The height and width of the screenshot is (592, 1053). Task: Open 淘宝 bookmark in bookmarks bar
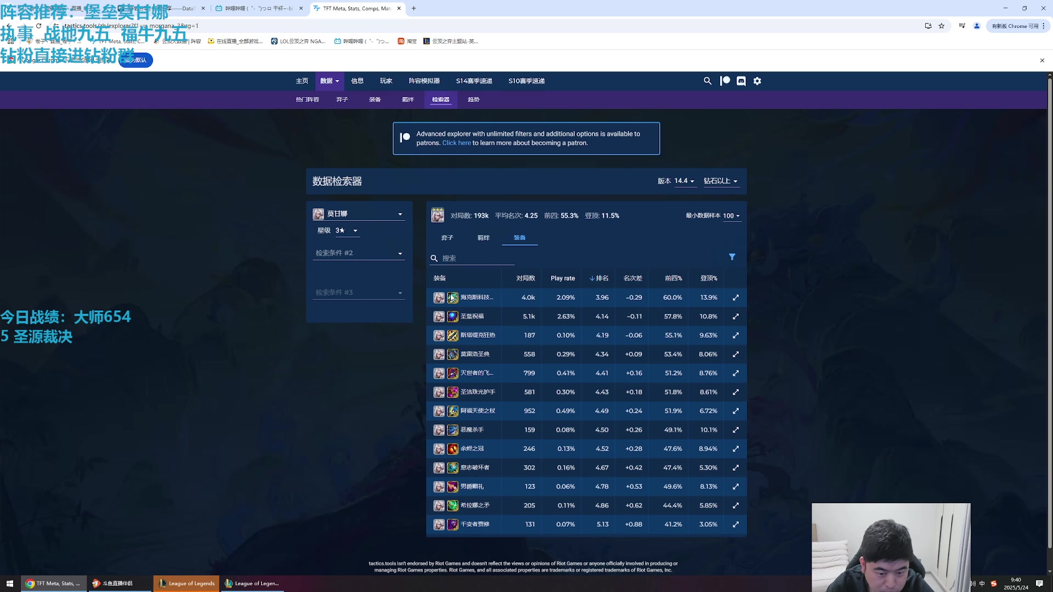coord(407,41)
